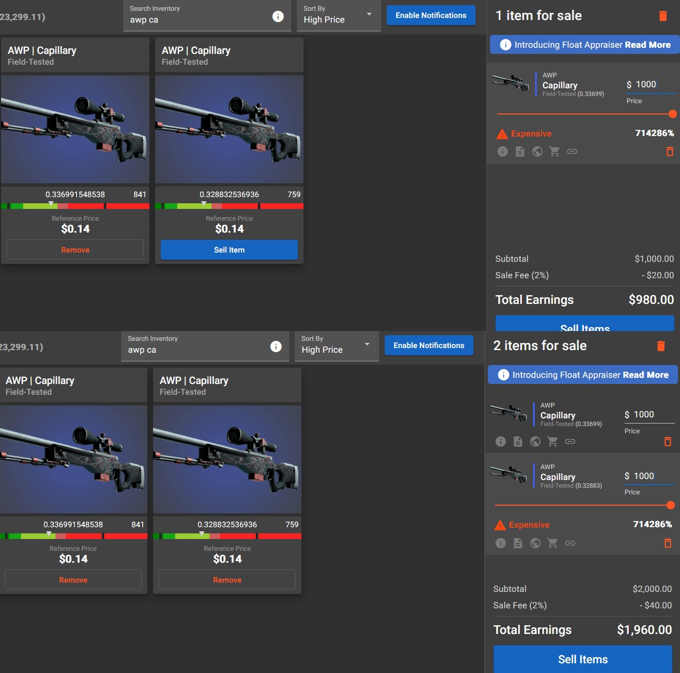In 2-items list, click price field for 0.33699 Capillary
Screen dimensions: 680x673
point(649,415)
